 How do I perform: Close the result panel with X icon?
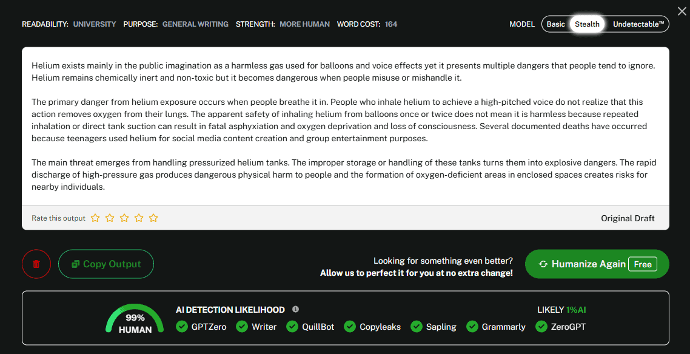[x=682, y=10]
